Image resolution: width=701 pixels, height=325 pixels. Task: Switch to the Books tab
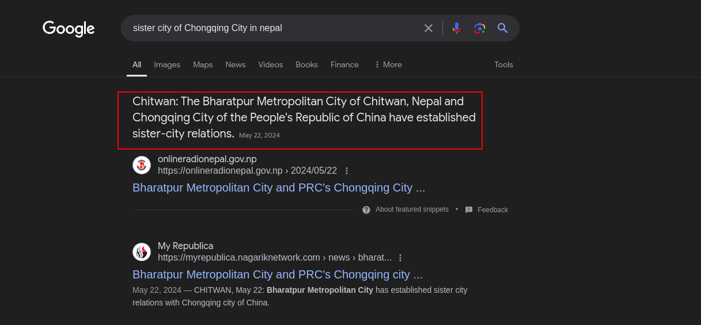306,64
